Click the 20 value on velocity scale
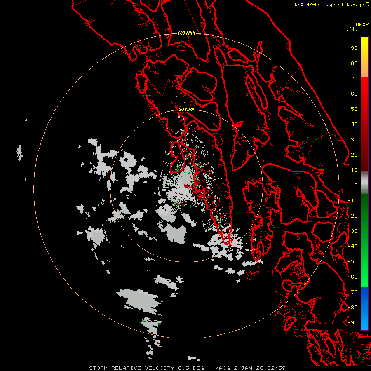The height and width of the screenshot is (371, 371). coord(354,155)
